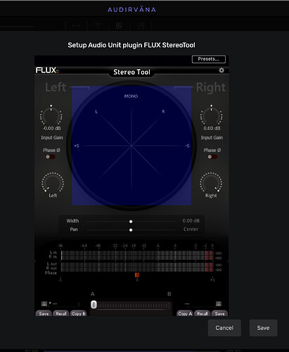Viewport: 289px width, 352px height.
Task: Click the Pan slider handle
Action: coord(131,230)
